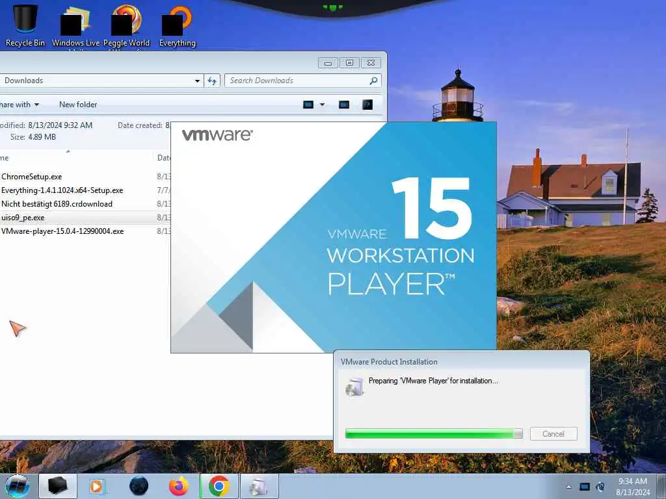Click the monitor tray icon

click(585, 487)
